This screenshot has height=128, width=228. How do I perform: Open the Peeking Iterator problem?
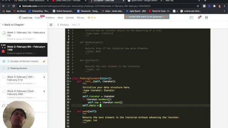coord(19,68)
